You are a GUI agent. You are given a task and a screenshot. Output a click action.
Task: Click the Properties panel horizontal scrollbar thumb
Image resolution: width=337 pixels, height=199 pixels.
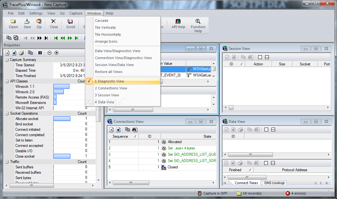pyautogui.click(x=32, y=185)
